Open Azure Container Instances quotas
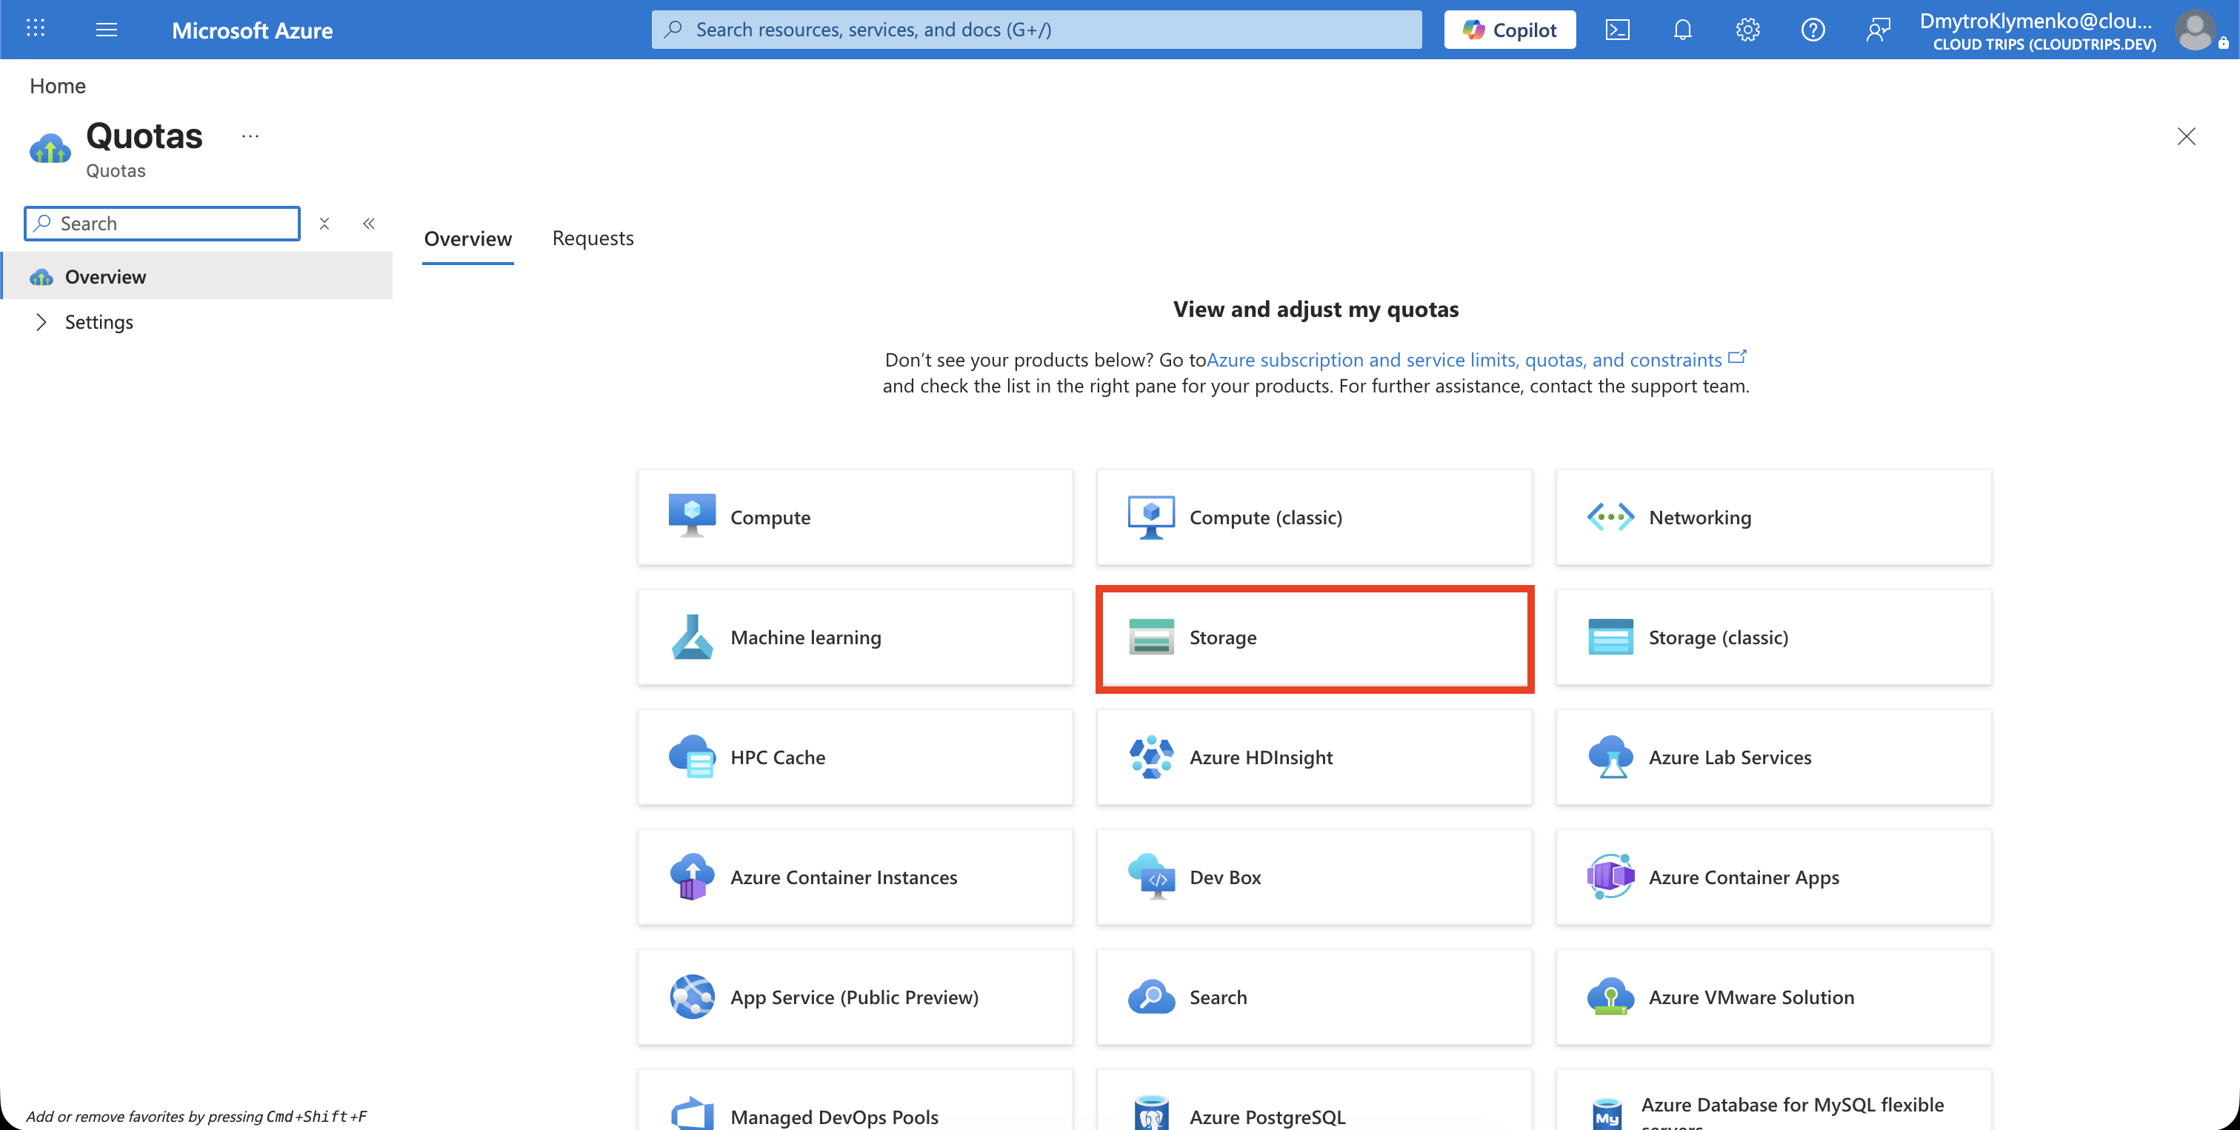Screen dimensions: 2240x1130 (x=855, y=877)
